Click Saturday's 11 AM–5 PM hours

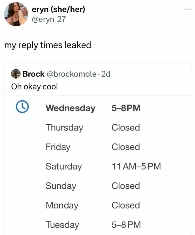pos(136,167)
